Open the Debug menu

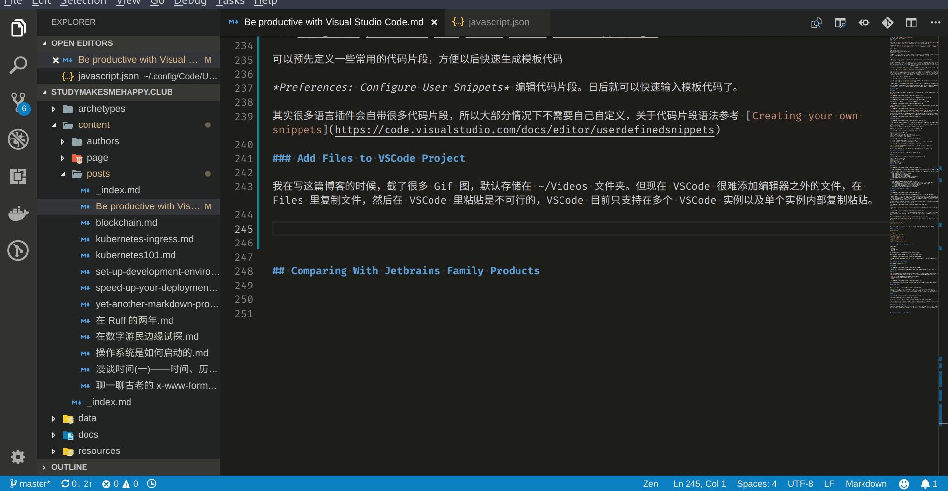point(190,2)
